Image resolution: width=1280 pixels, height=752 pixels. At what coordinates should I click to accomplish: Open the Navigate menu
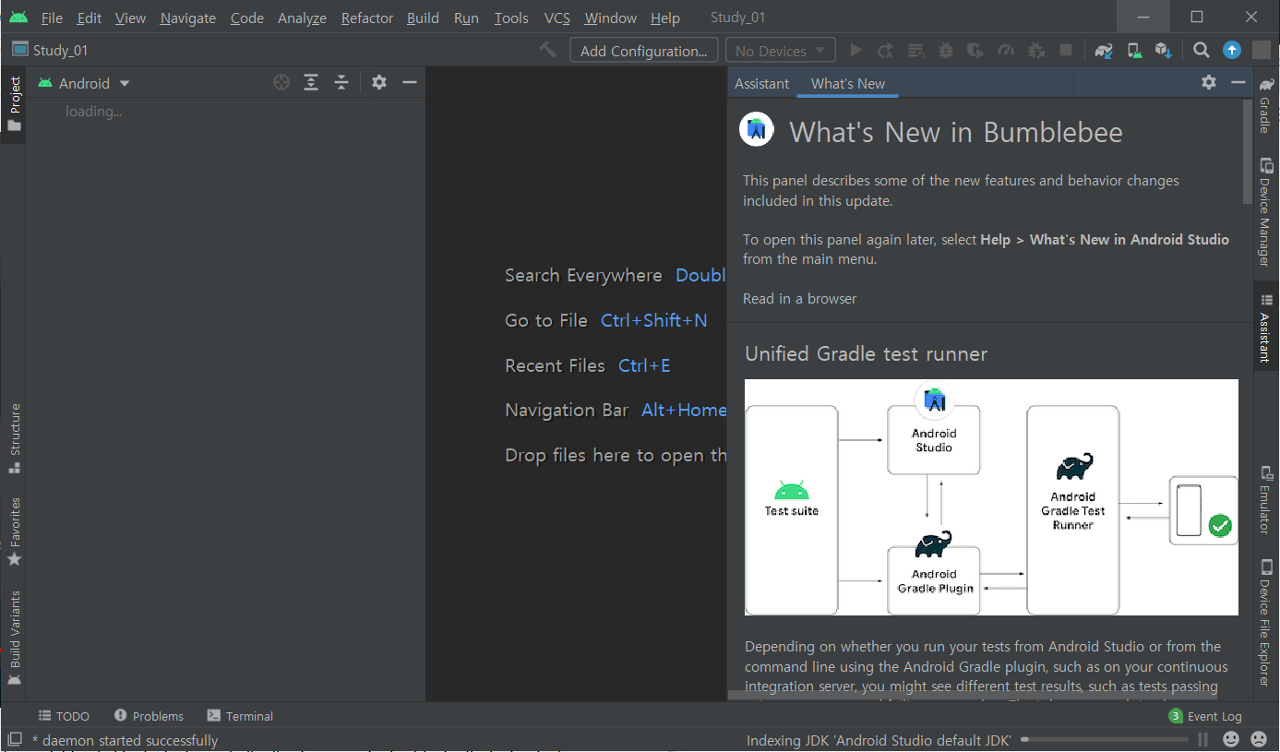tap(188, 18)
